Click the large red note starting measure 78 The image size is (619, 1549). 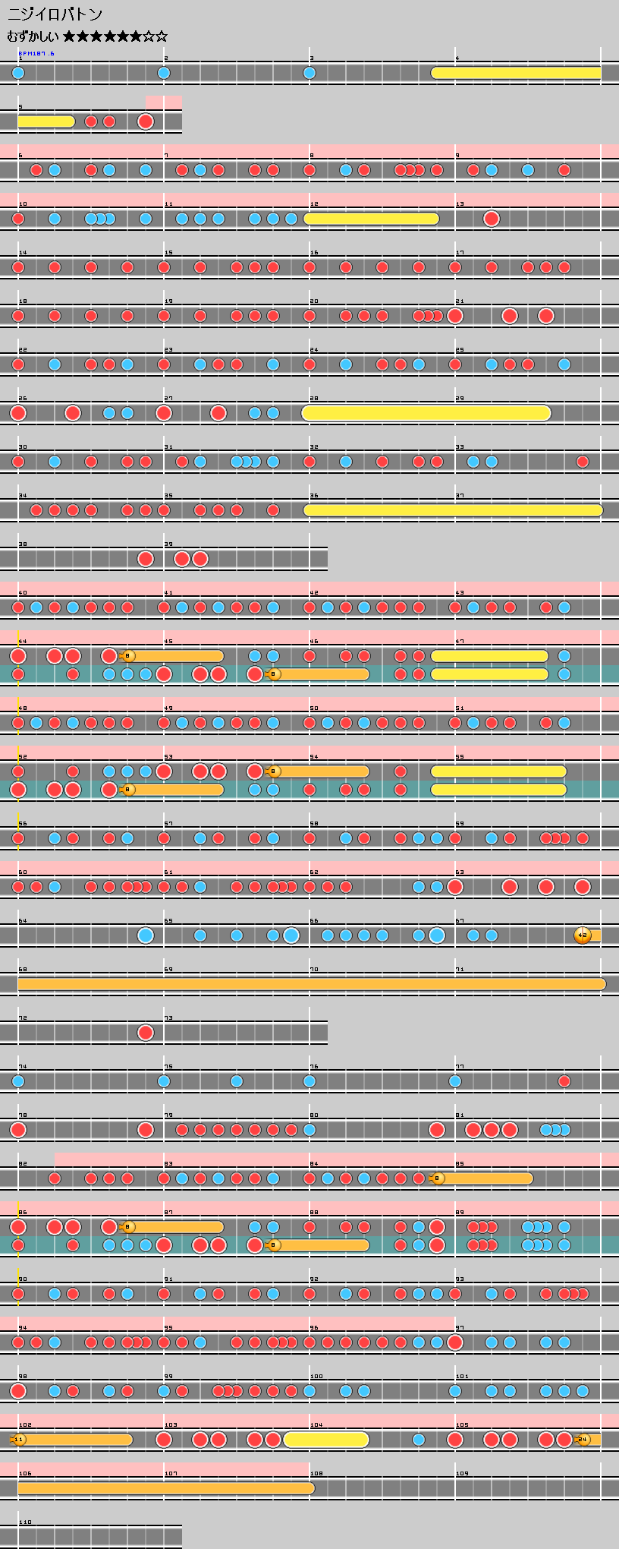coord(18,1130)
